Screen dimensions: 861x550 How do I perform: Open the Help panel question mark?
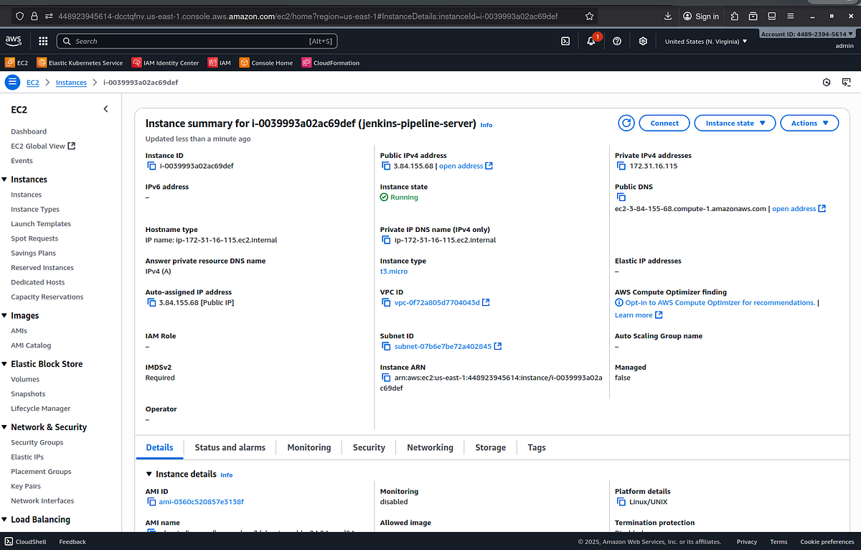(617, 41)
